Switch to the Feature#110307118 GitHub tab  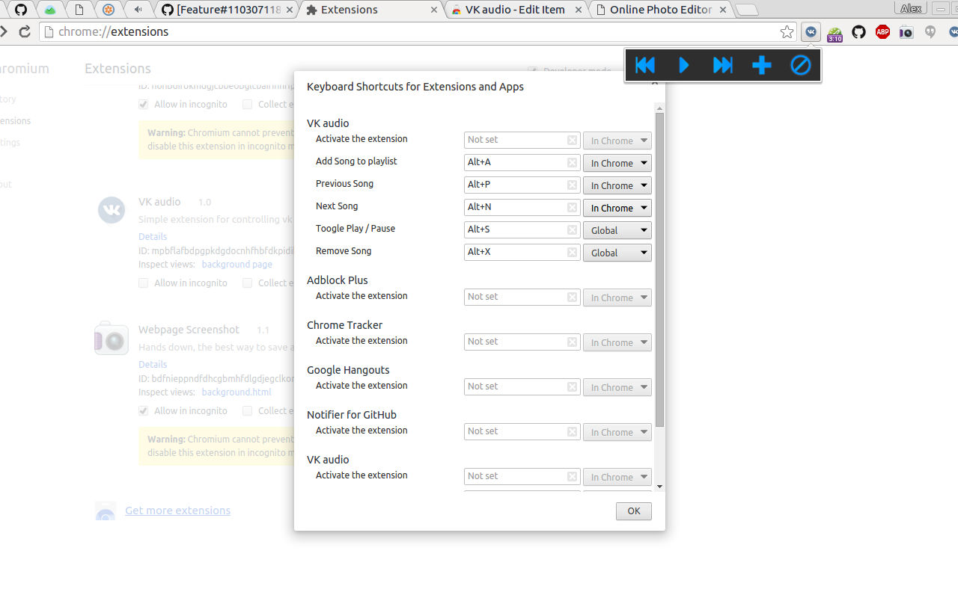[x=227, y=10]
